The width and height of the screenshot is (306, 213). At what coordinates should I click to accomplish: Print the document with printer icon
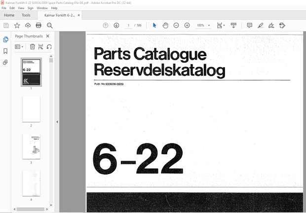tap(38, 25)
